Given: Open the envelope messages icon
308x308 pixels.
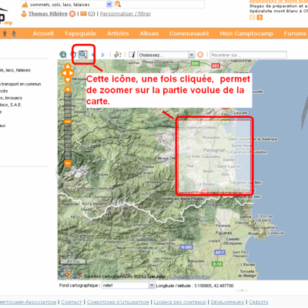Looking at the screenshot, I should 83,14.
